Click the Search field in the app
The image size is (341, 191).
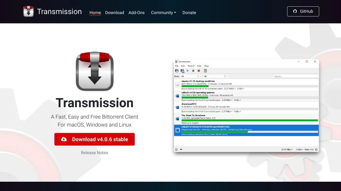[x=296, y=77]
